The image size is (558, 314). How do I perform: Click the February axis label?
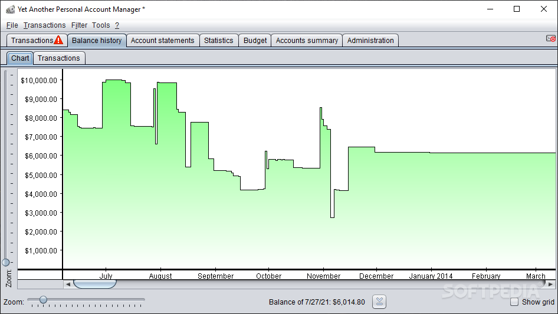click(486, 276)
